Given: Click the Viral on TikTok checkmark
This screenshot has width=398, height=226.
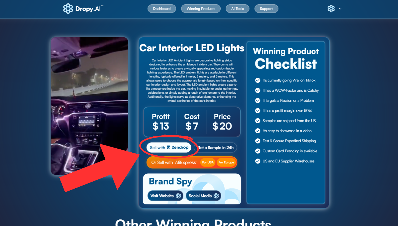Looking at the screenshot, I should point(258,80).
